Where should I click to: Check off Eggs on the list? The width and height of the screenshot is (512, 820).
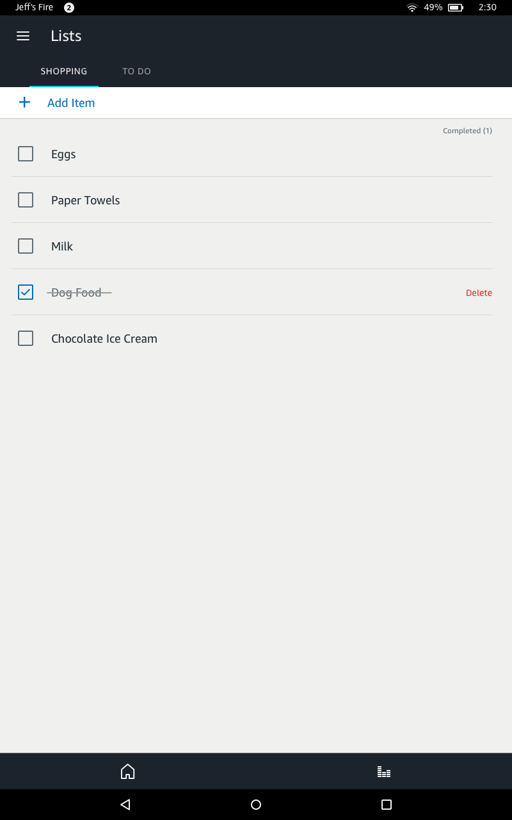[26, 154]
